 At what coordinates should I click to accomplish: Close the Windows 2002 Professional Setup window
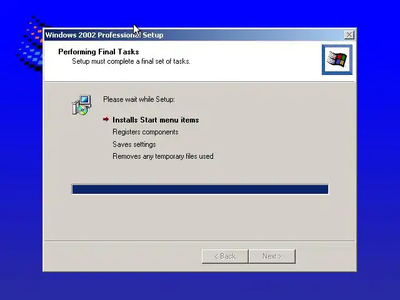[x=349, y=35]
